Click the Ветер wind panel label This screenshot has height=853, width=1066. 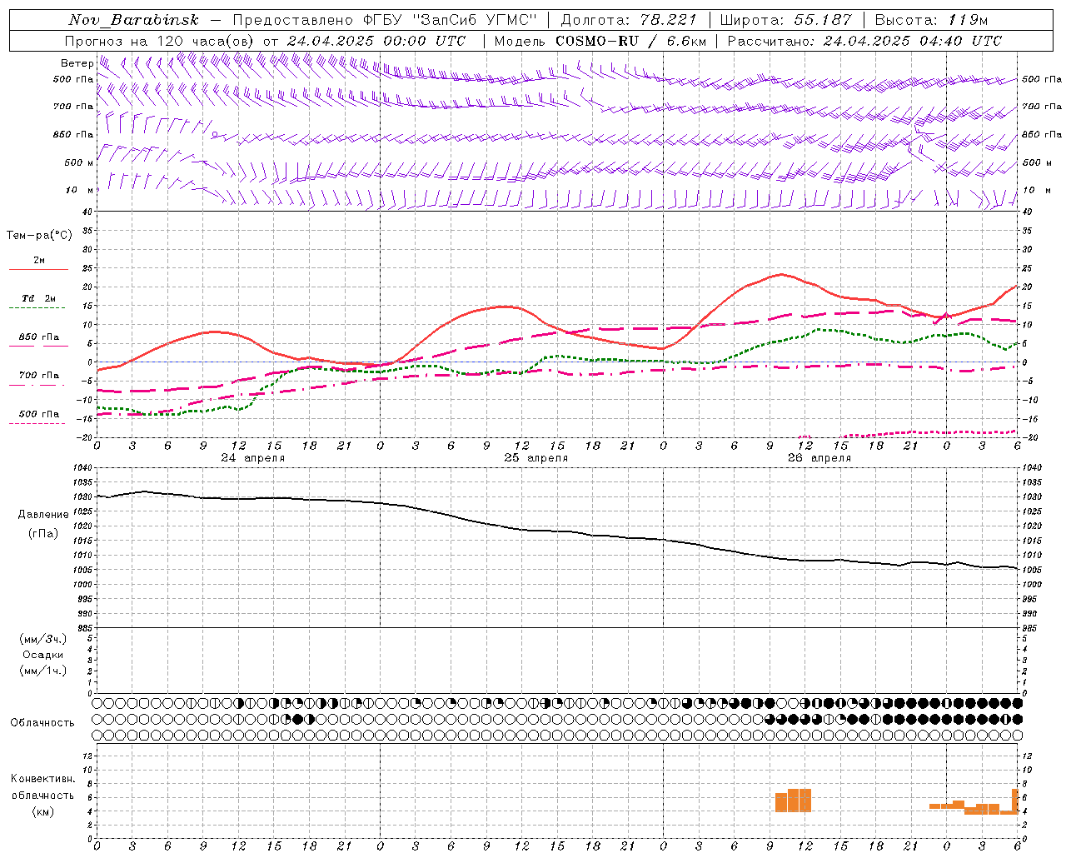pos(77,63)
